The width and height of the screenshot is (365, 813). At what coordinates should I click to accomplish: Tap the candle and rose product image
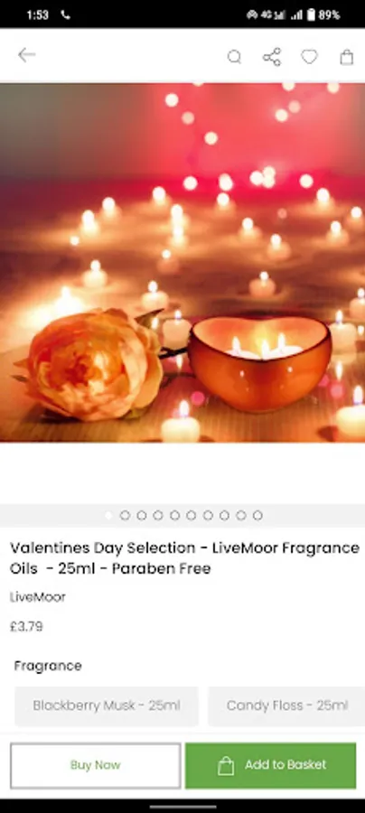click(182, 262)
